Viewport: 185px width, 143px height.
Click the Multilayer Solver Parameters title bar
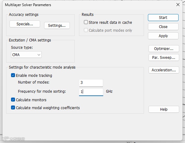click(x=77, y=5)
